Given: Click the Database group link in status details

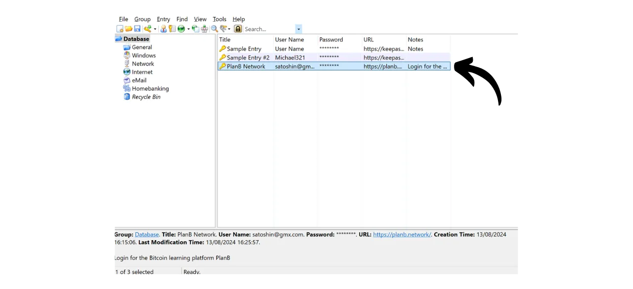Looking at the screenshot, I should click(x=146, y=234).
